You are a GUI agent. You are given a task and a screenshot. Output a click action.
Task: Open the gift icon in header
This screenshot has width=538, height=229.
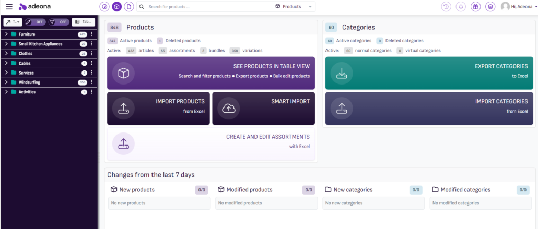(475, 6)
